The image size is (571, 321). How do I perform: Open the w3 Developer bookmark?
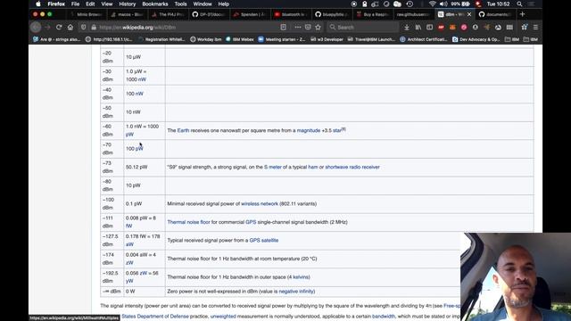327,39
